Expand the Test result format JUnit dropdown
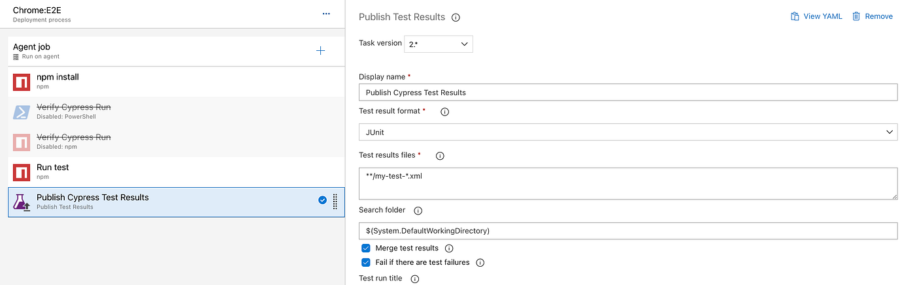This screenshot has height=285, width=915. click(627, 132)
